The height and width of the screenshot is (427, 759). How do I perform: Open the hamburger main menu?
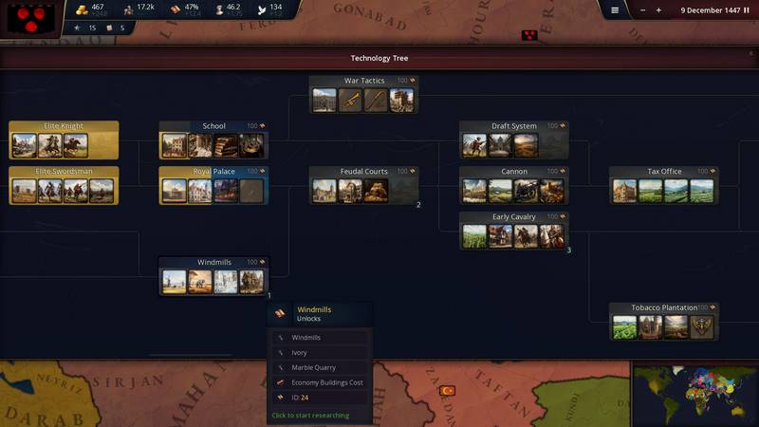point(615,9)
